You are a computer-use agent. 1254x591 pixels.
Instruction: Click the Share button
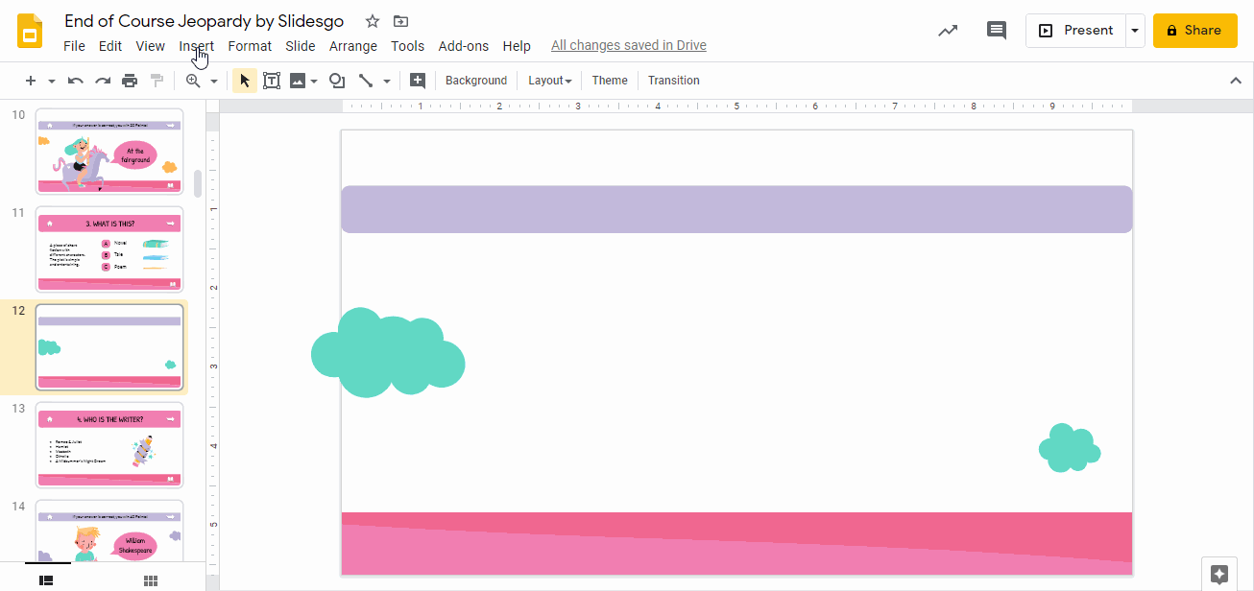pyautogui.click(x=1194, y=30)
